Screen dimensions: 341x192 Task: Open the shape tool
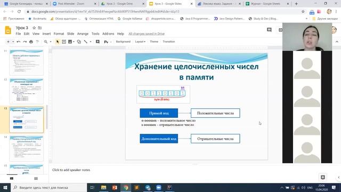[x=79, y=42]
